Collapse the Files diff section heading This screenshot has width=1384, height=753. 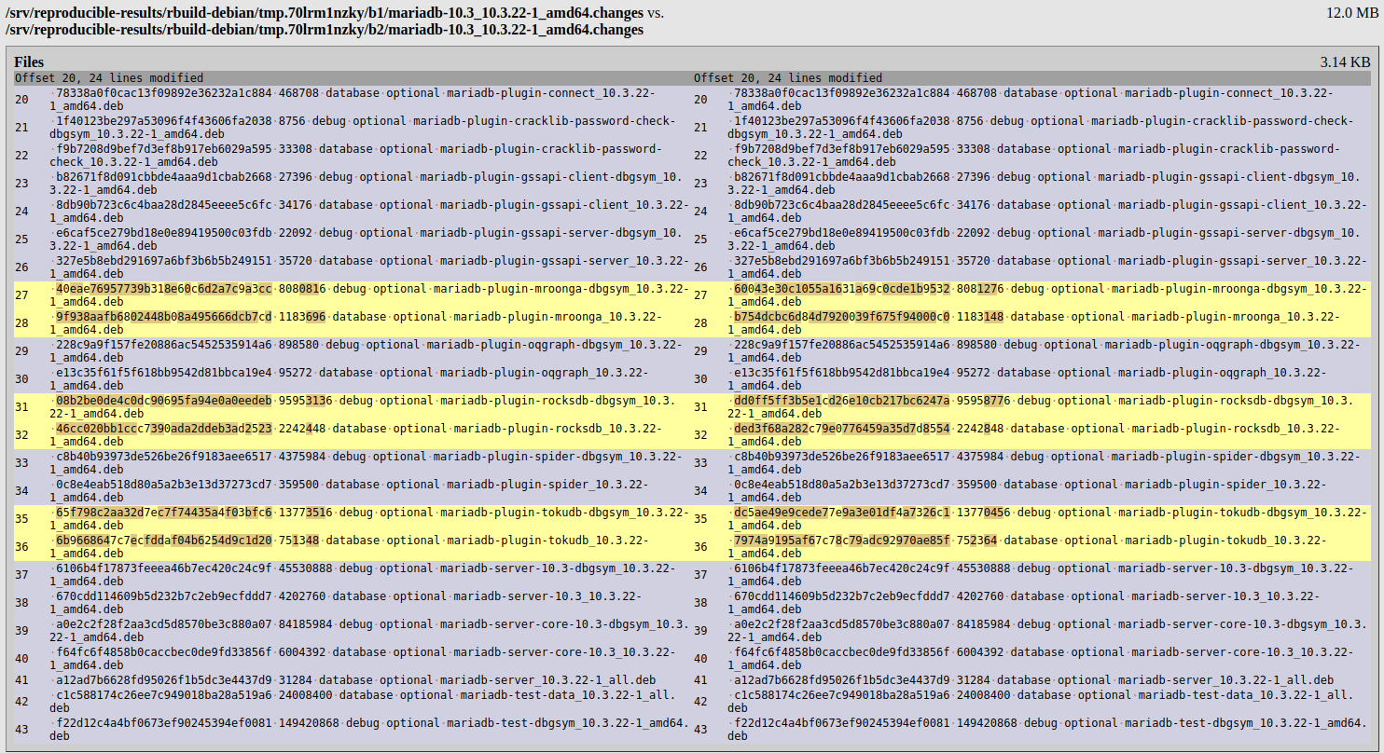pyautogui.click(x=29, y=62)
